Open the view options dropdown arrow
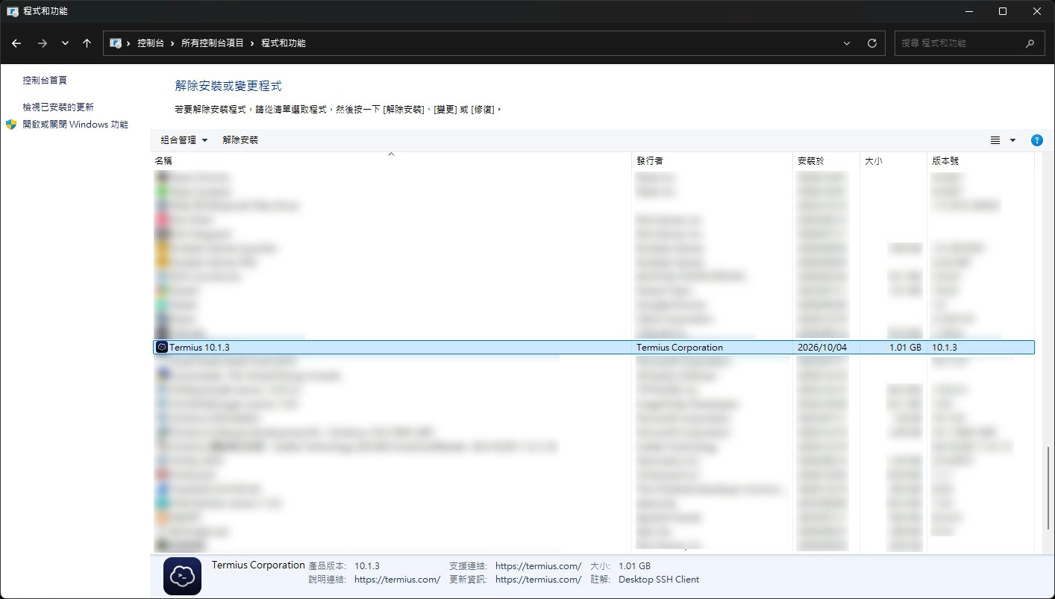This screenshot has height=599, width=1055. [x=1012, y=140]
